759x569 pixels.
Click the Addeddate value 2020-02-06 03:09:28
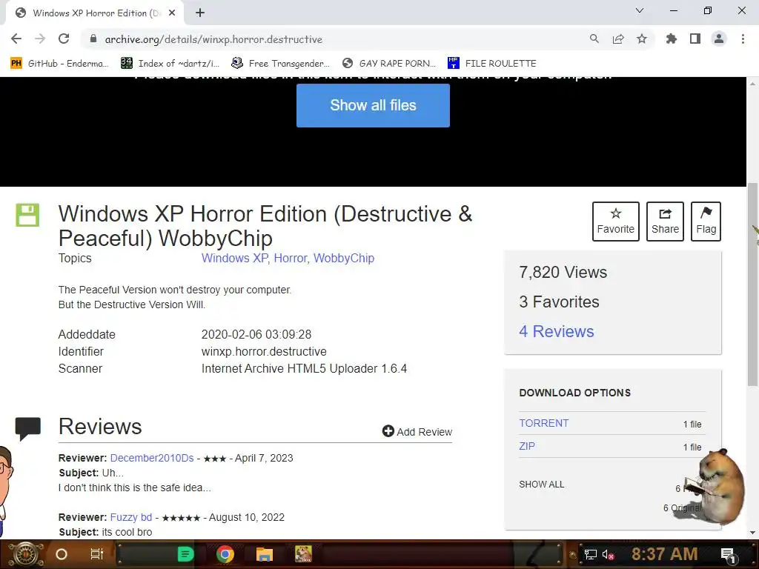256,334
